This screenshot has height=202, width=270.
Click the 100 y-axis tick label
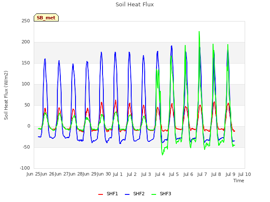point(26,84)
